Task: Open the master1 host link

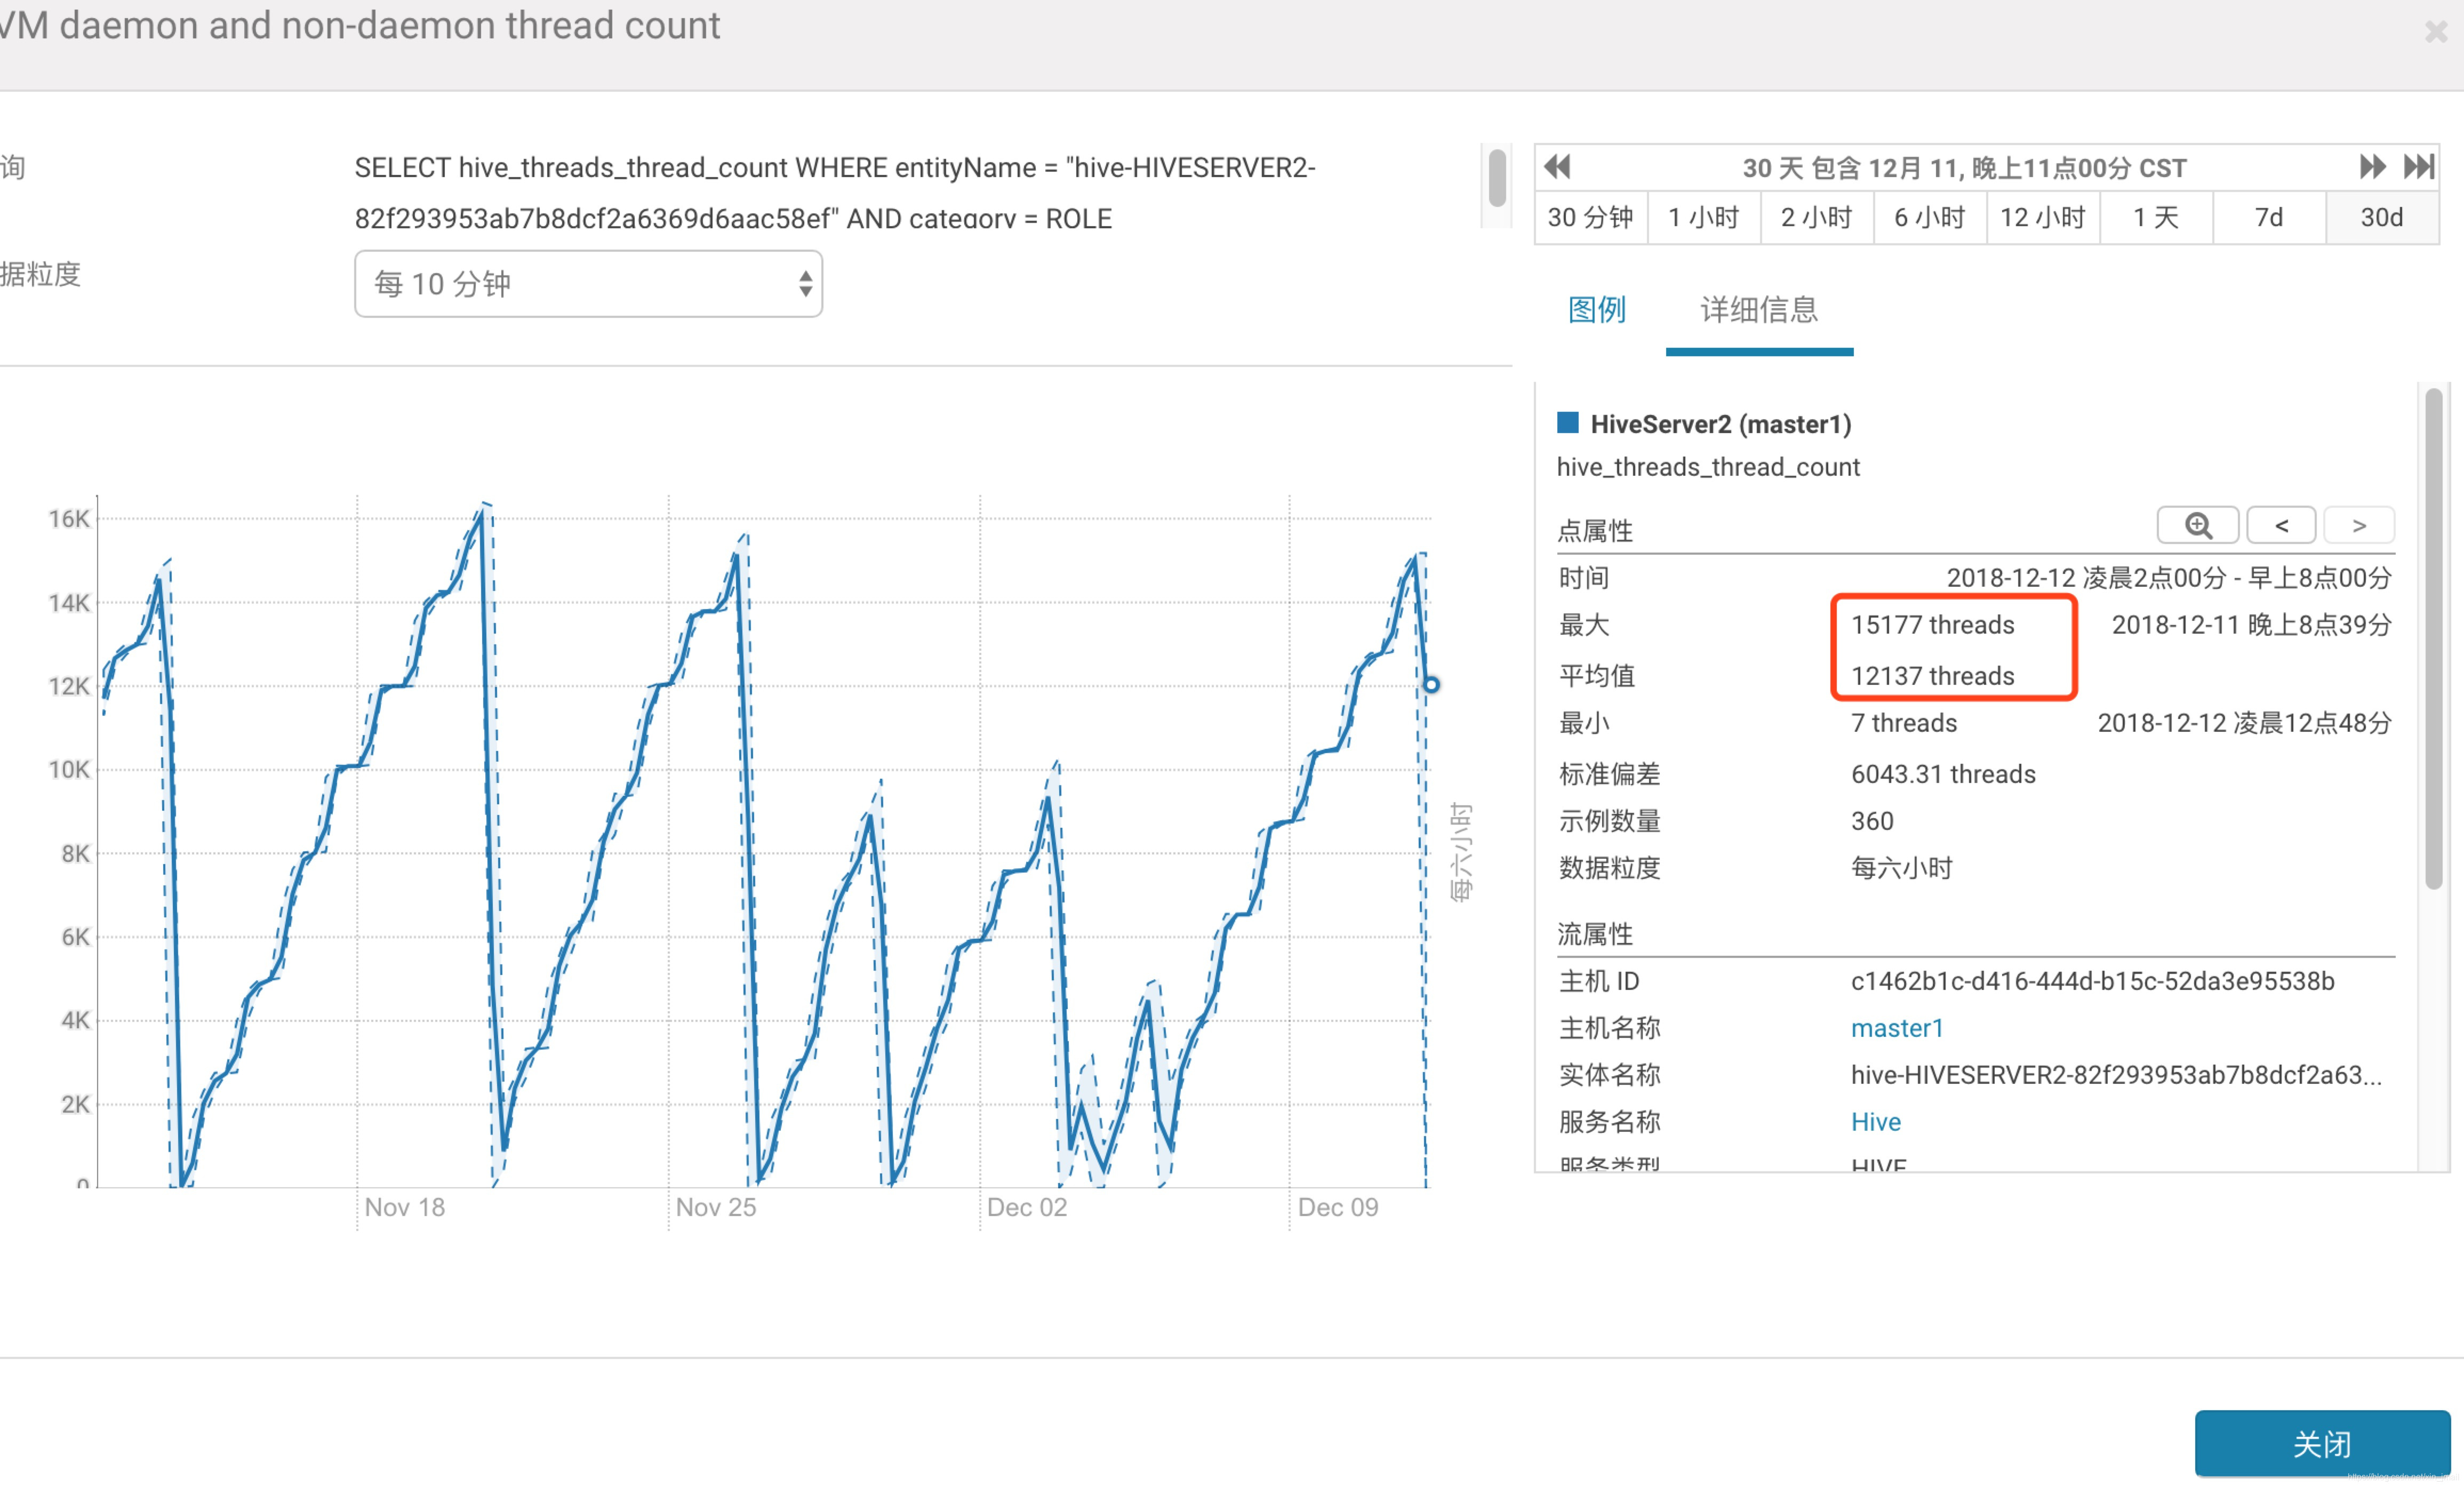Action: [x=1896, y=1027]
